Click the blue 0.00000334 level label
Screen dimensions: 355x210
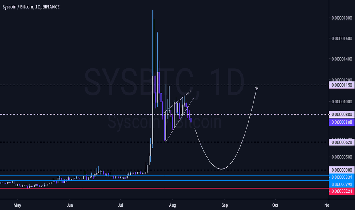pos(342,177)
